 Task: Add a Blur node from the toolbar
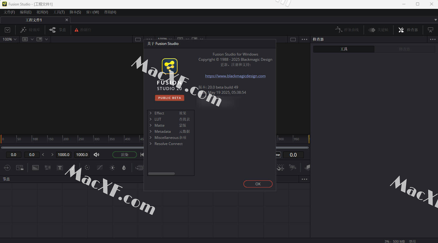[124, 168]
